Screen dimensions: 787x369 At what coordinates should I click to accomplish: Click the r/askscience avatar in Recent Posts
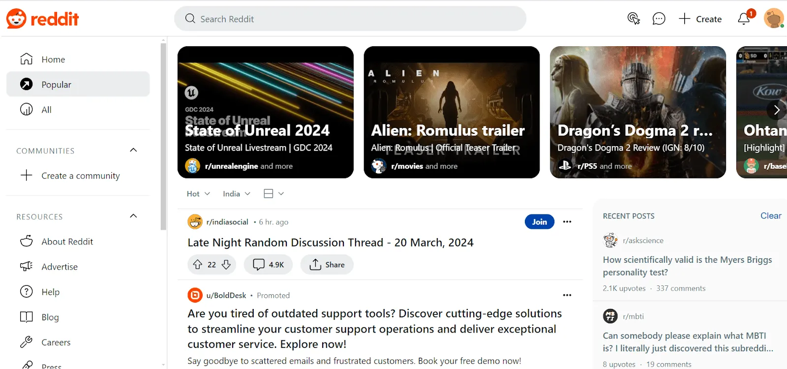(610, 240)
